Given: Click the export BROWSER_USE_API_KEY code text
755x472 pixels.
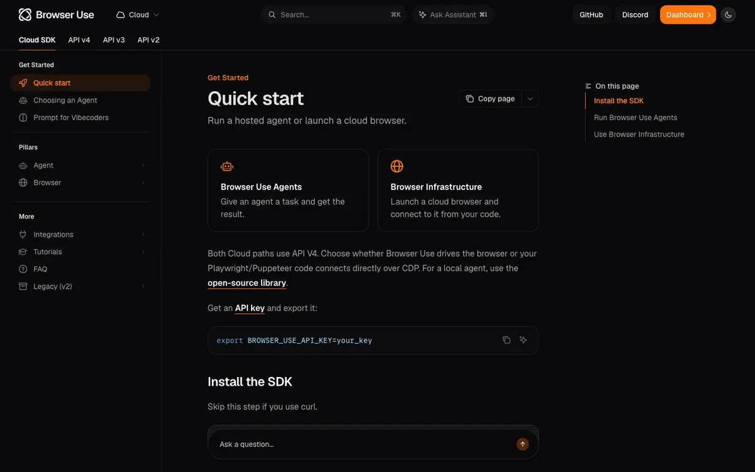Looking at the screenshot, I should pyautogui.click(x=294, y=340).
